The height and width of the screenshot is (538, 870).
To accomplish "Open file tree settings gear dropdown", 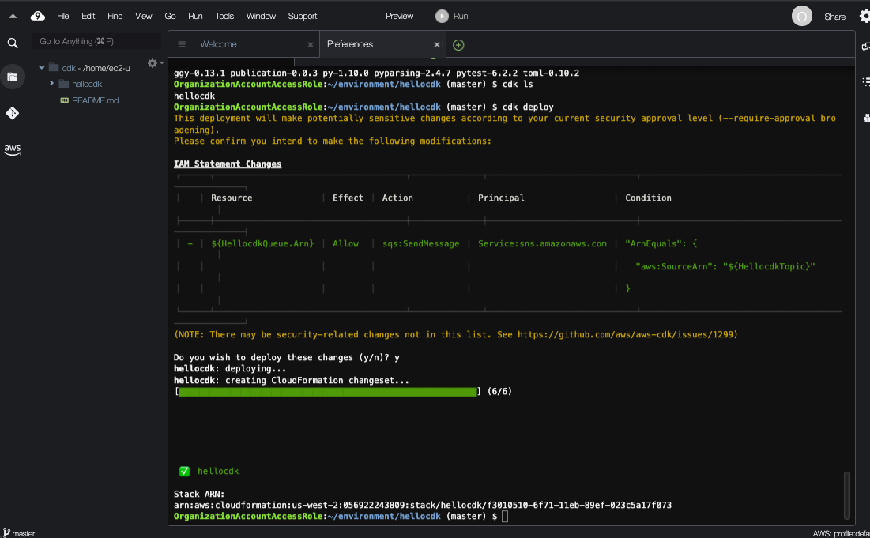I will tap(155, 63).
